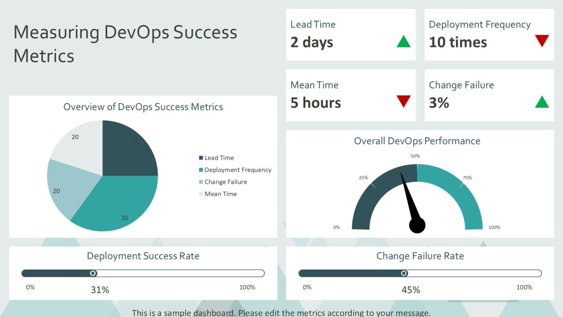Click the '75%' gauge label

point(467,178)
